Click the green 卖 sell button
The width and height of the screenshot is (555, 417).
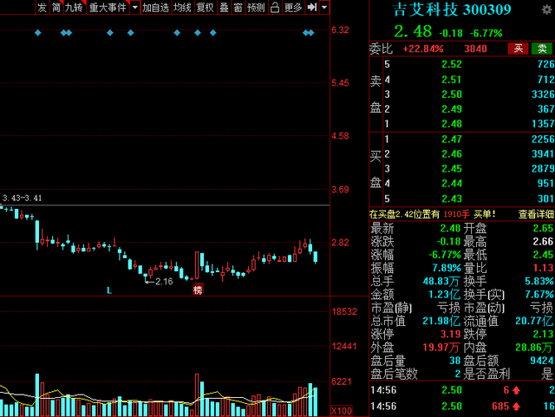pyautogui.click(x=541, y=49)
